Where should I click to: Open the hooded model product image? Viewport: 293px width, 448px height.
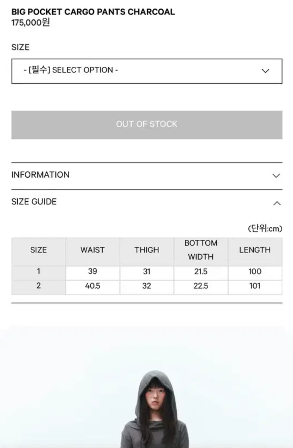click(x=154, y=409)
